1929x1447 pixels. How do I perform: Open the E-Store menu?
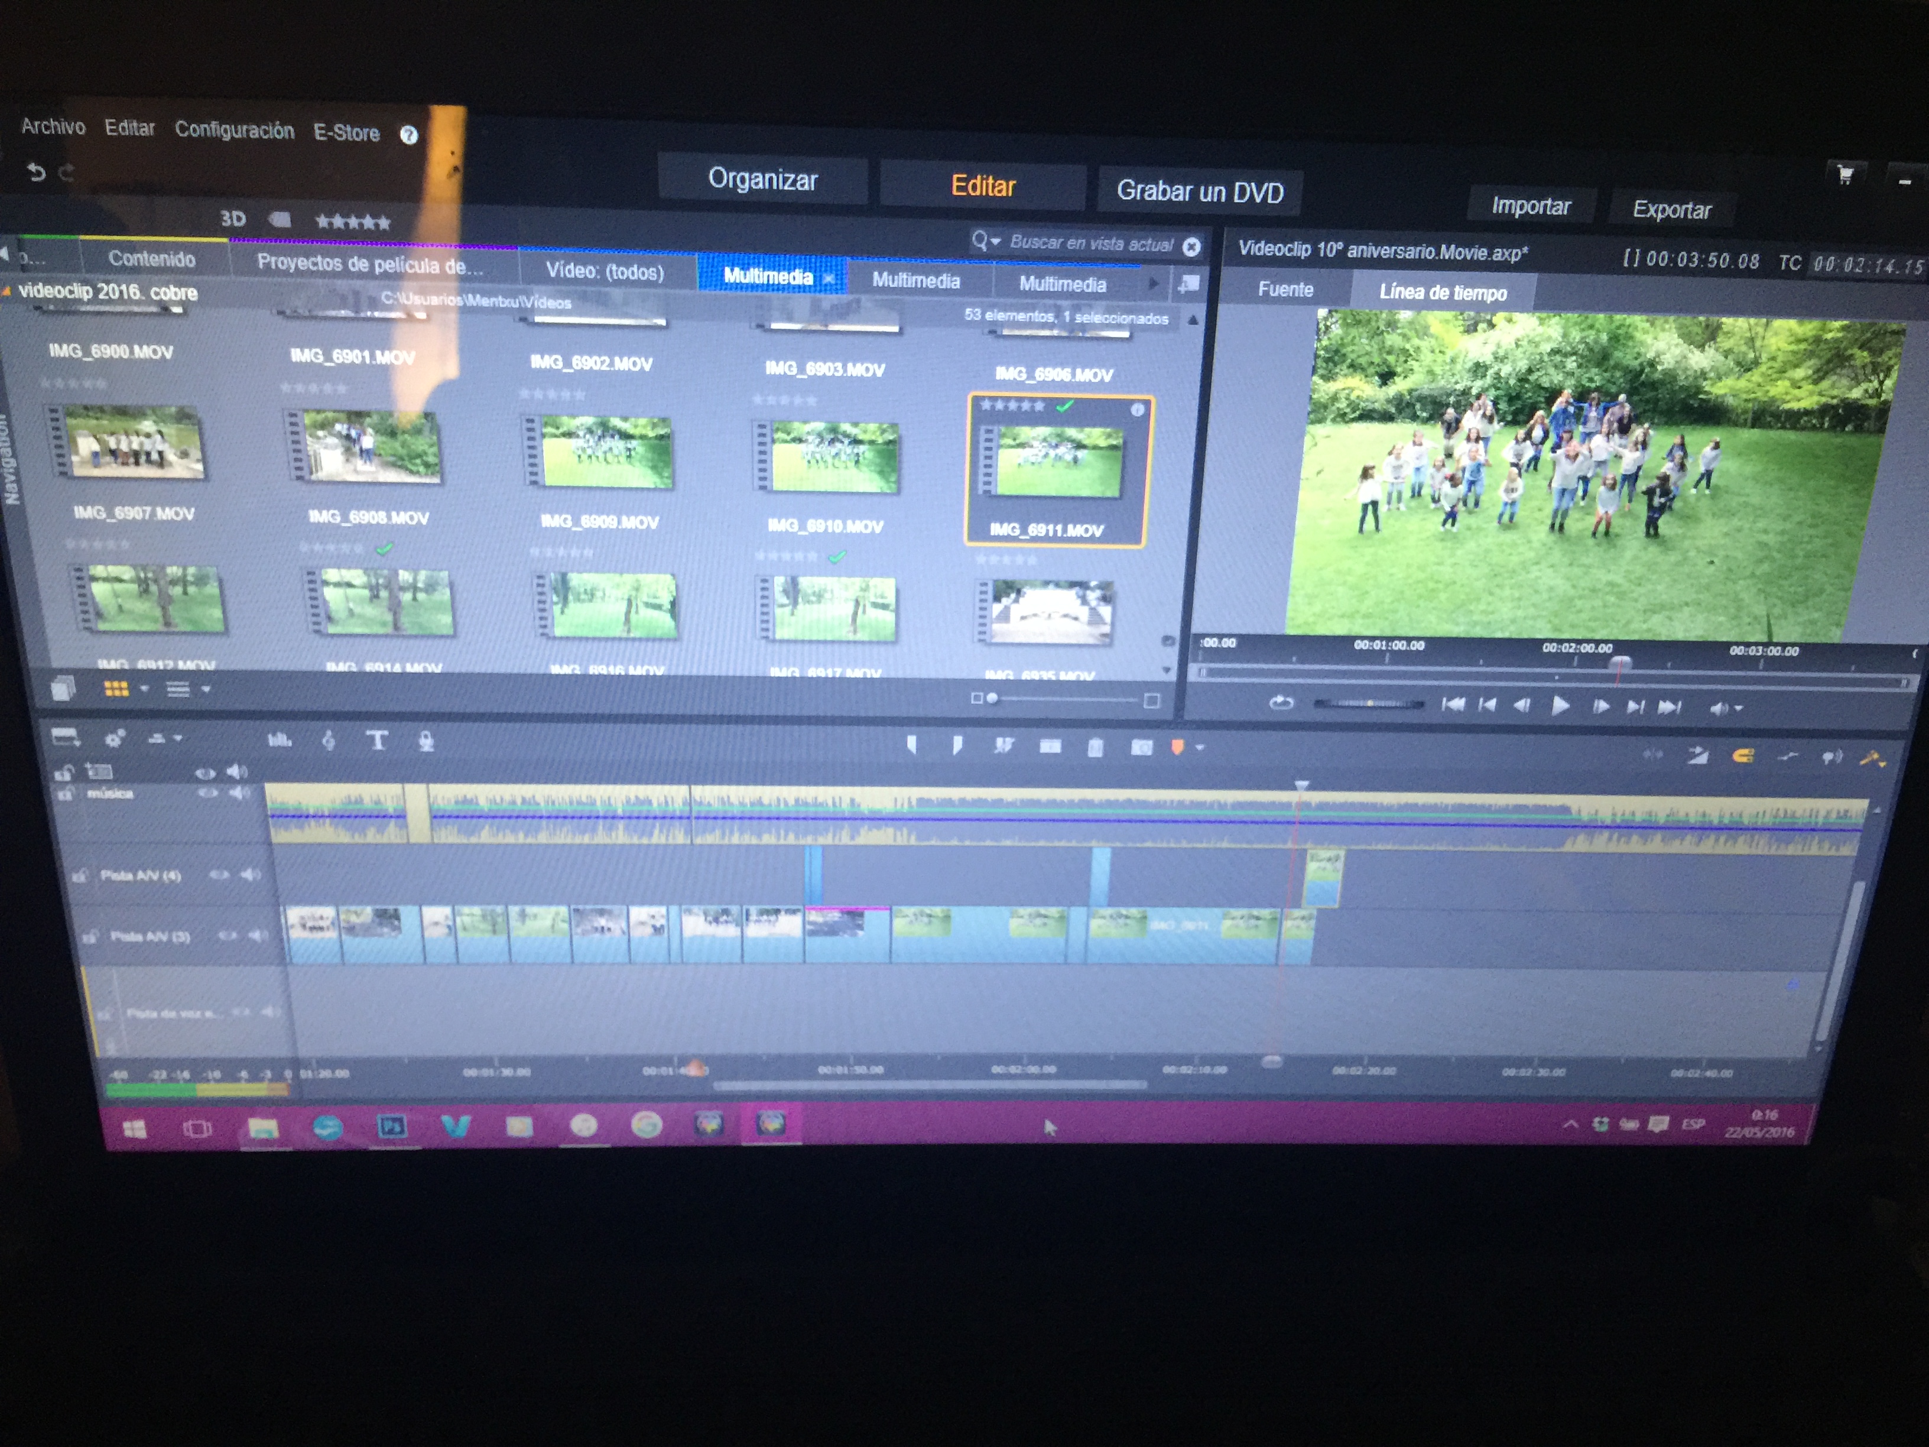coord(346,132)
